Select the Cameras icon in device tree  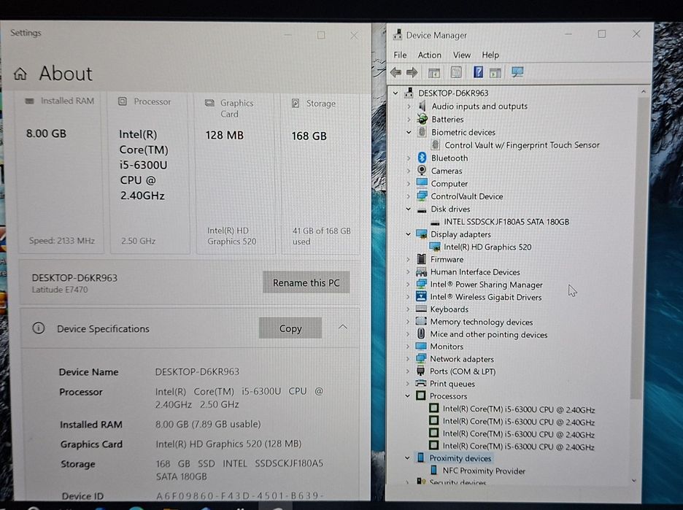(x=422, y=170)
